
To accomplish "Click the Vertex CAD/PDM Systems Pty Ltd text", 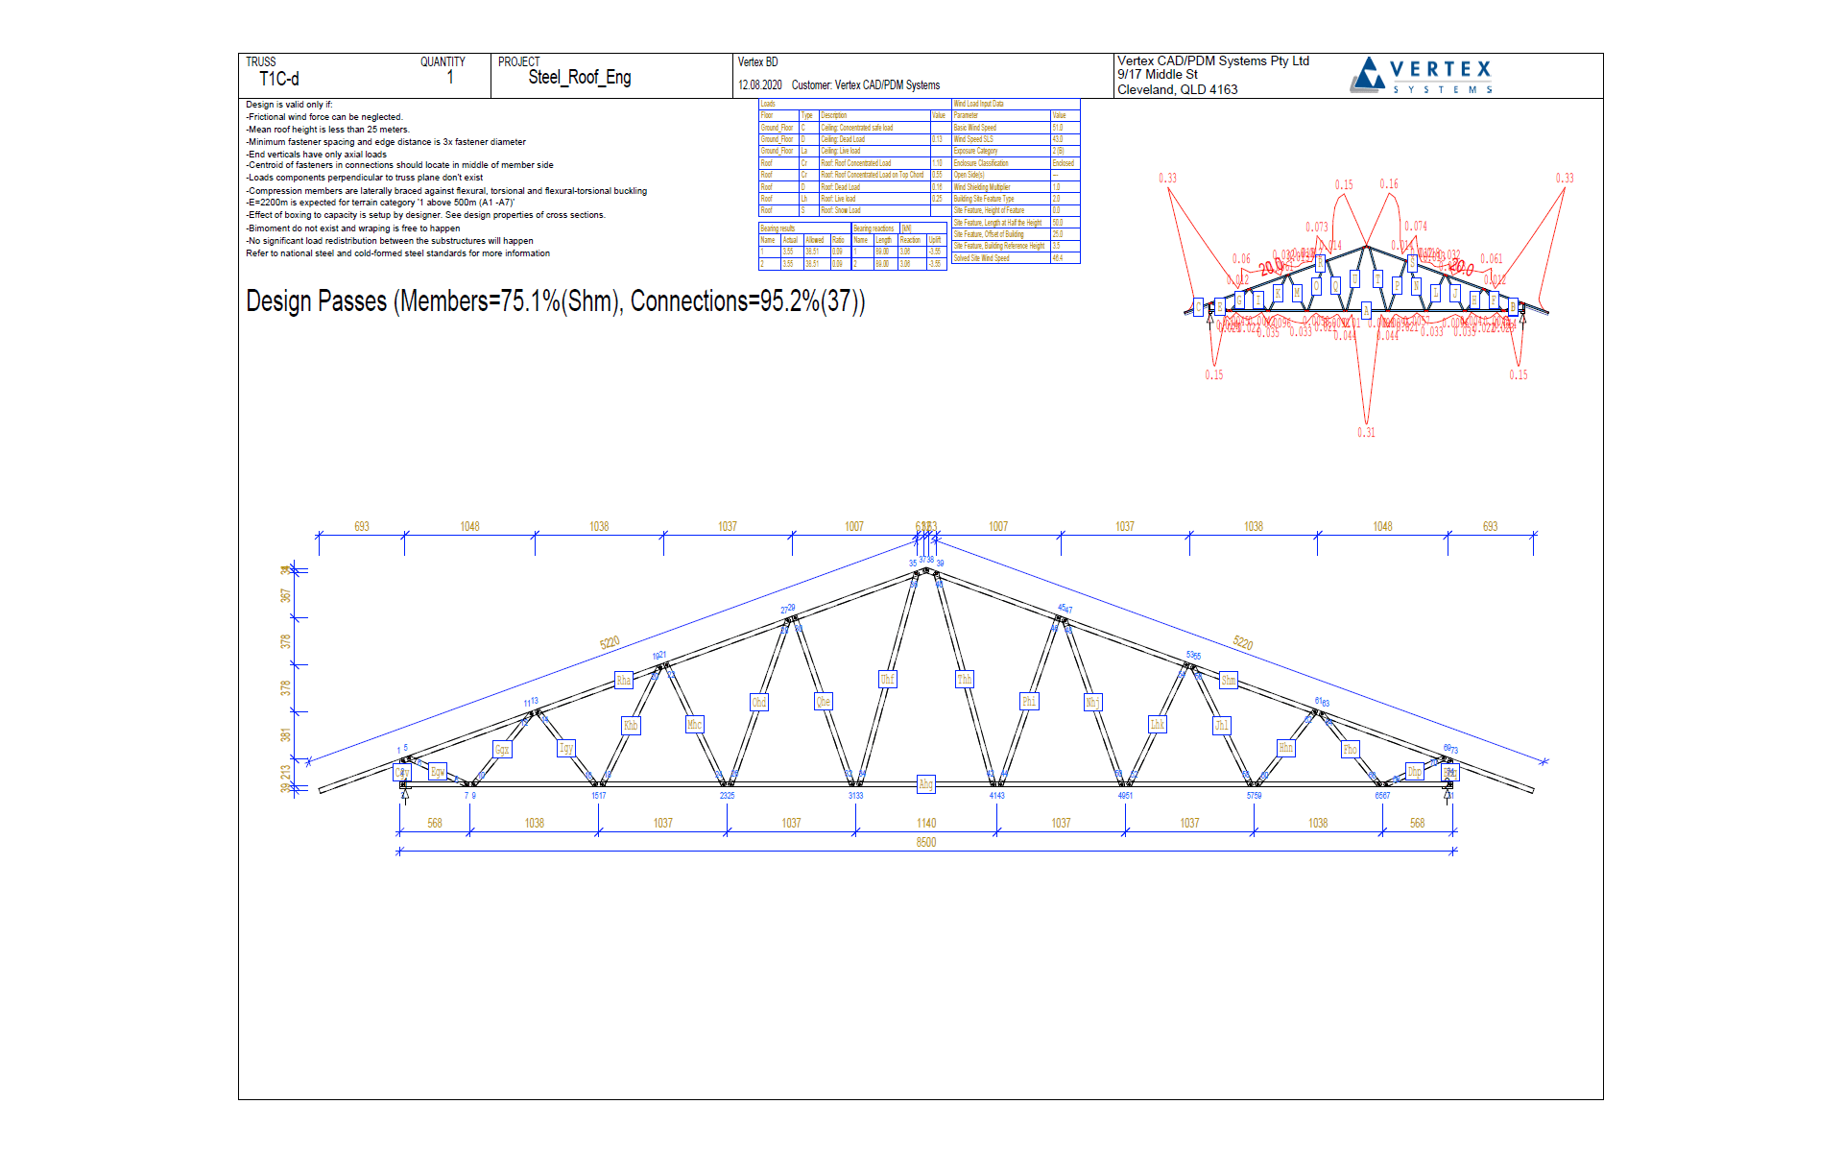I will (1213, 60).
